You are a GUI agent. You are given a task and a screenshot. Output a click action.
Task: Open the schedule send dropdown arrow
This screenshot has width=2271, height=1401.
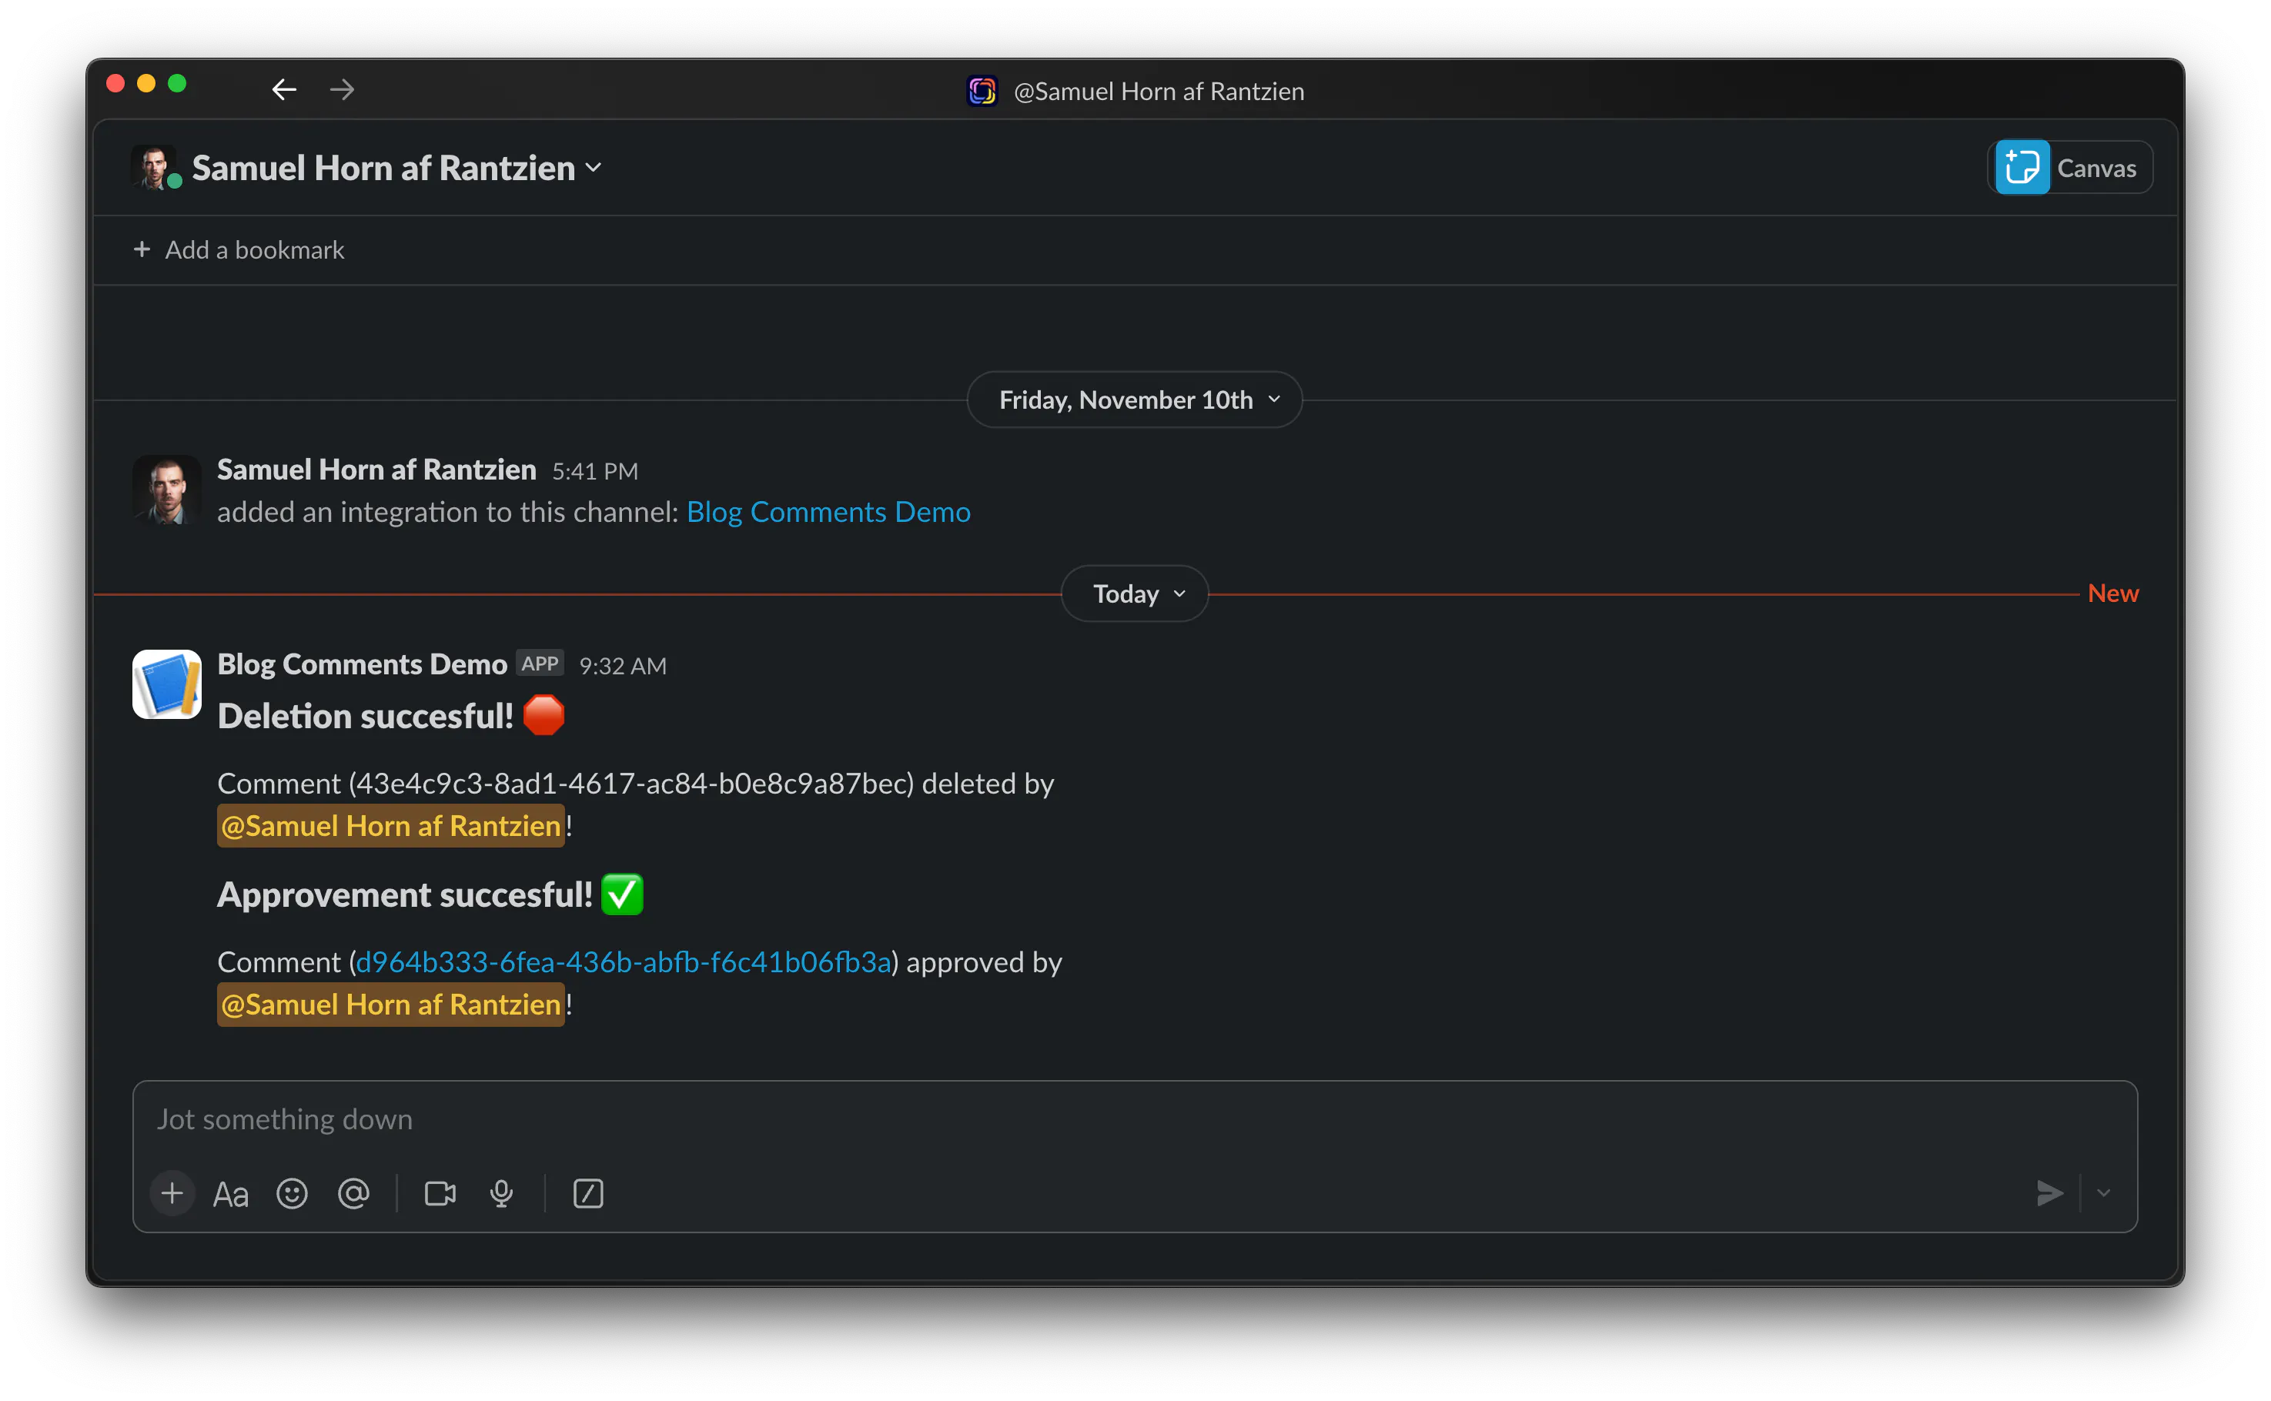coord(2103,1193)
